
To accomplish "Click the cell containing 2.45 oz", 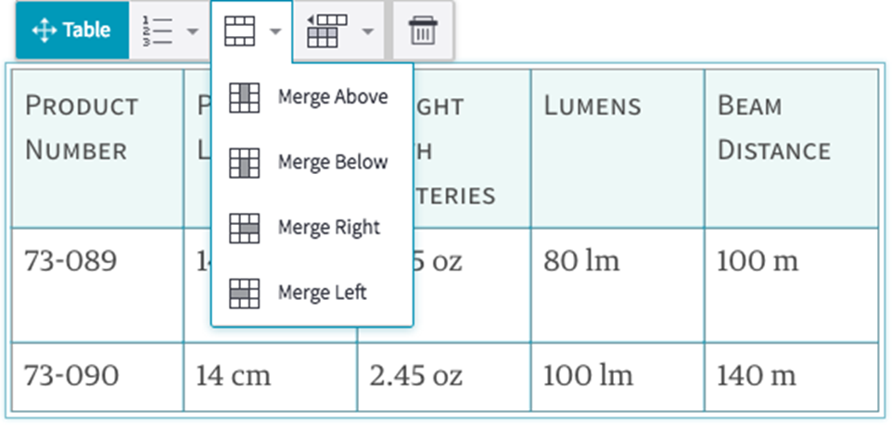I will coord(443,376).
